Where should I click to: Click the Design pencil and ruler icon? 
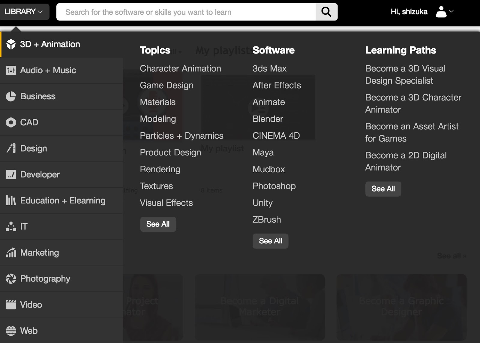tap(11, 148)
